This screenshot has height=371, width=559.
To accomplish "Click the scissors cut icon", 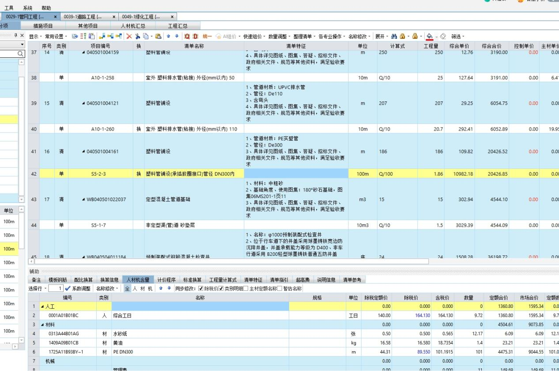I will (x=138, y=37).
